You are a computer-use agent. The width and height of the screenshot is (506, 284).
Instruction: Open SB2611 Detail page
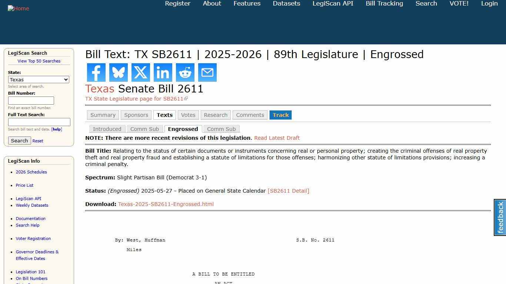click(x=288, y=190)
